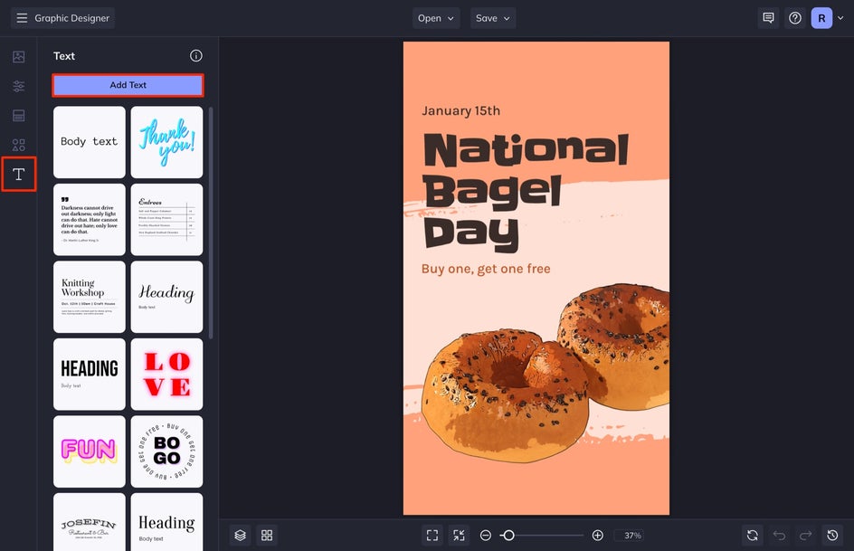Open the Graphic Designer hamburger menu
Screen dimensions: 854x551
22,18
